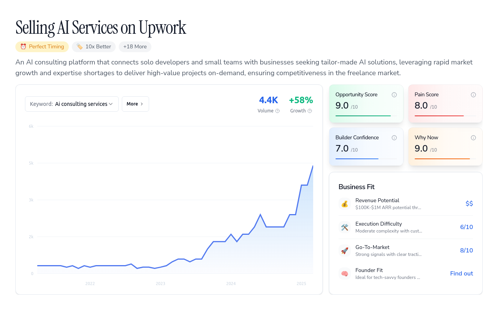Click the 2024 label on chart axis
498x310 pixels.
[x=231, y=284]
